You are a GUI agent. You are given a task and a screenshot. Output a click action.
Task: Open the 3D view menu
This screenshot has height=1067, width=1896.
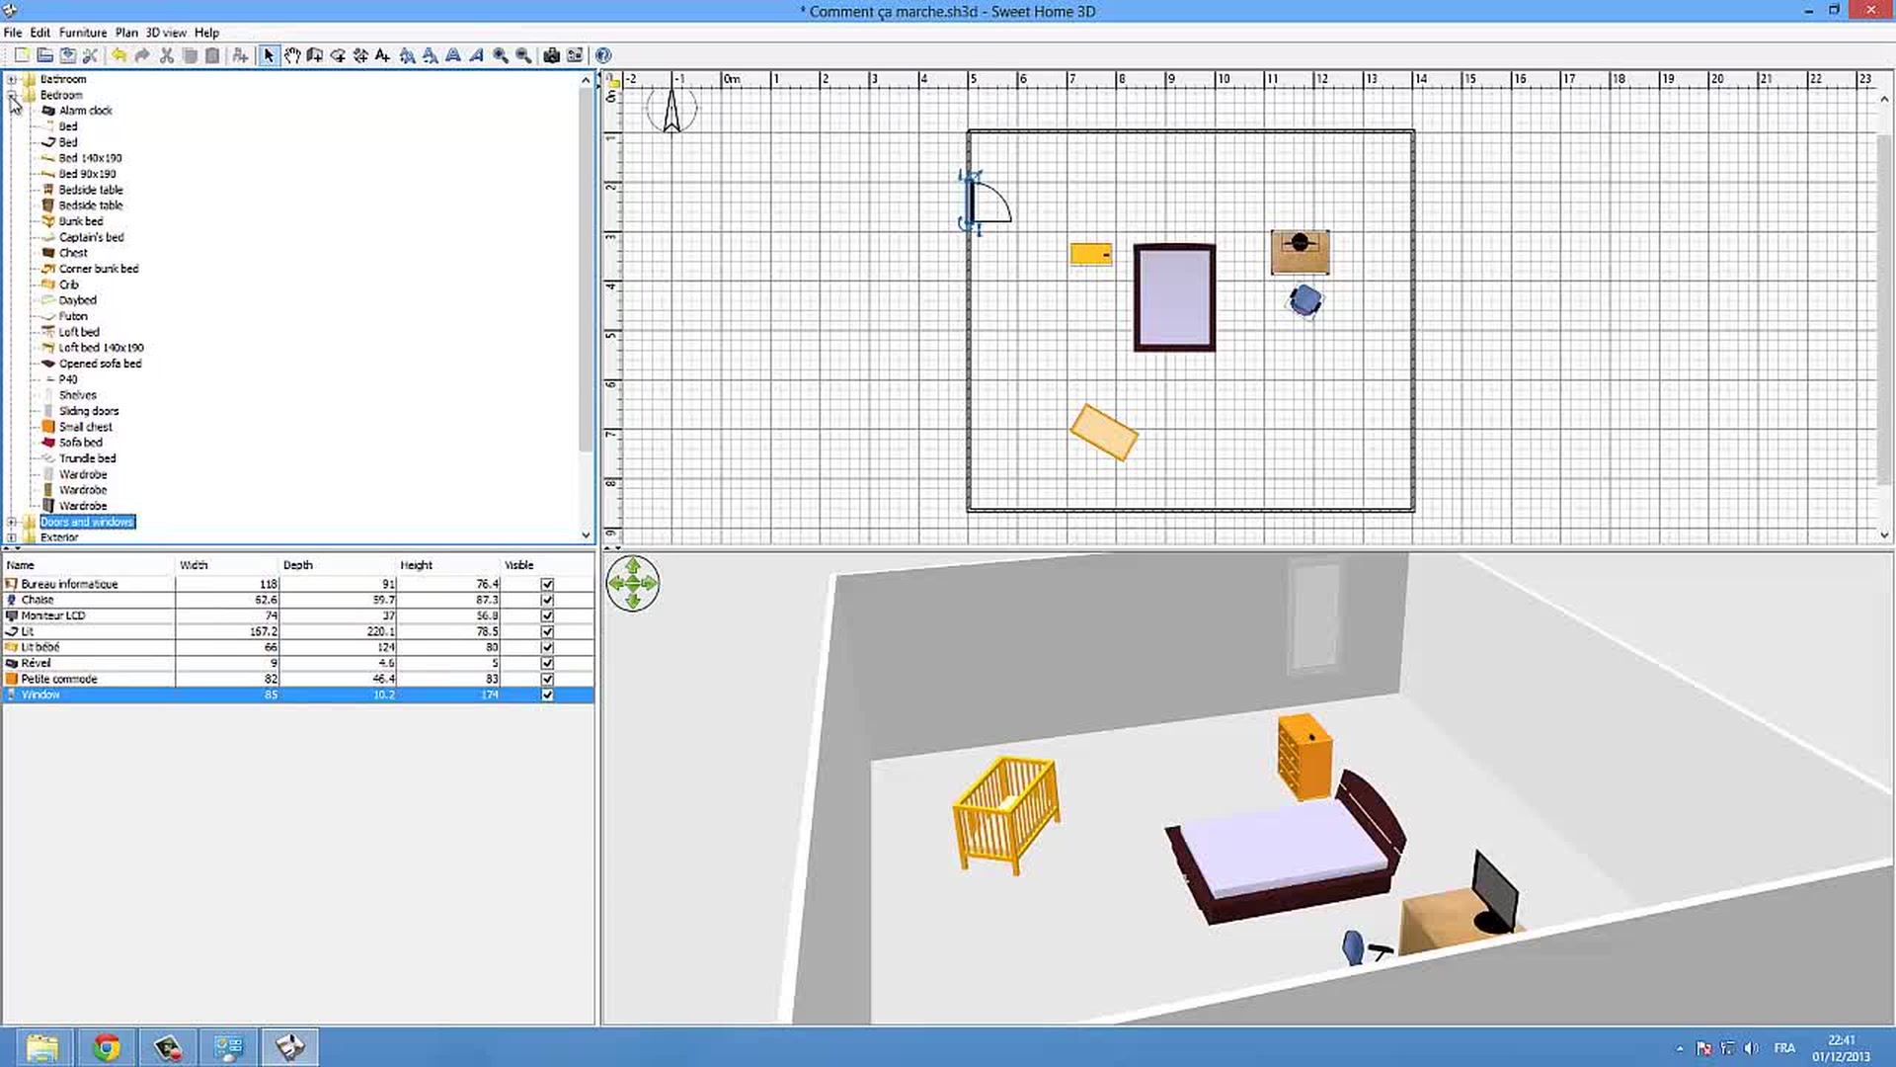166,33
